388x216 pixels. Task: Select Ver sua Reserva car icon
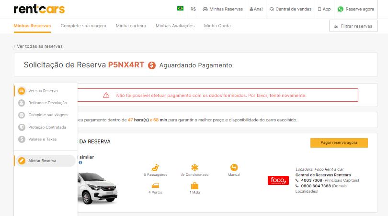[22, 91]
